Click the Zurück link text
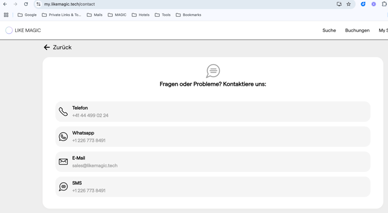The width and height of the screenshot is (388, 213). click(x=62, y=47)
